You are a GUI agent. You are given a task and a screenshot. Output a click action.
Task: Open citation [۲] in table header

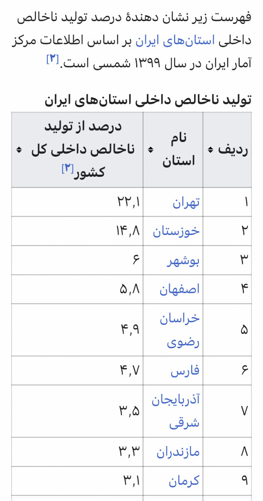[x=67, y=169]
